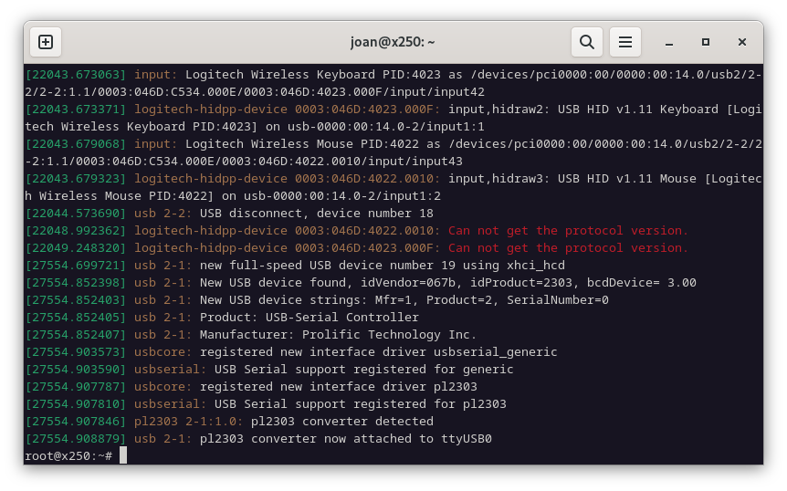This screenshot has height=491, width=787.
Task: Click the 'Prolific Technology Inc.' manufacturer text
Action: tap(389, 335)
